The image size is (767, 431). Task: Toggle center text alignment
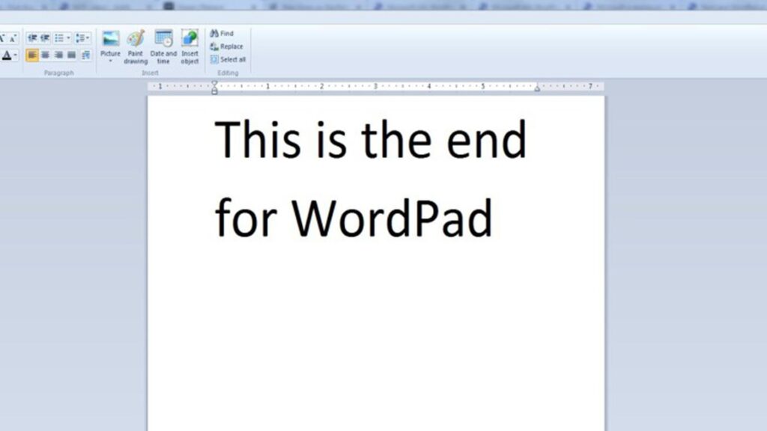45,55
